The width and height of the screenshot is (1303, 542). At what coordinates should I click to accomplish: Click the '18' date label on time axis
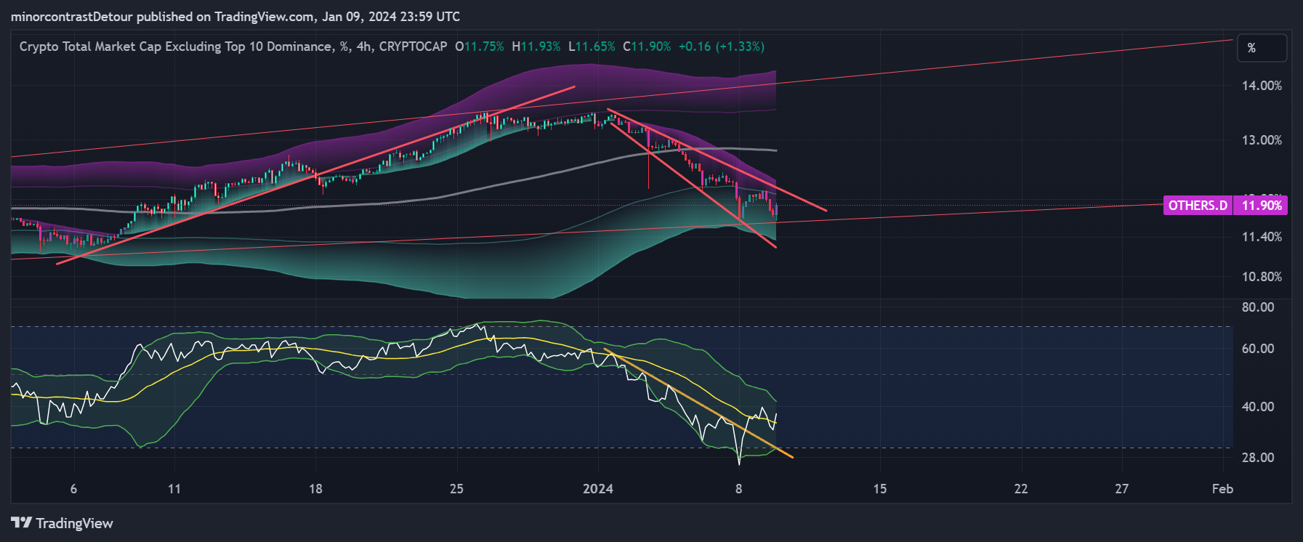(315, 489)
